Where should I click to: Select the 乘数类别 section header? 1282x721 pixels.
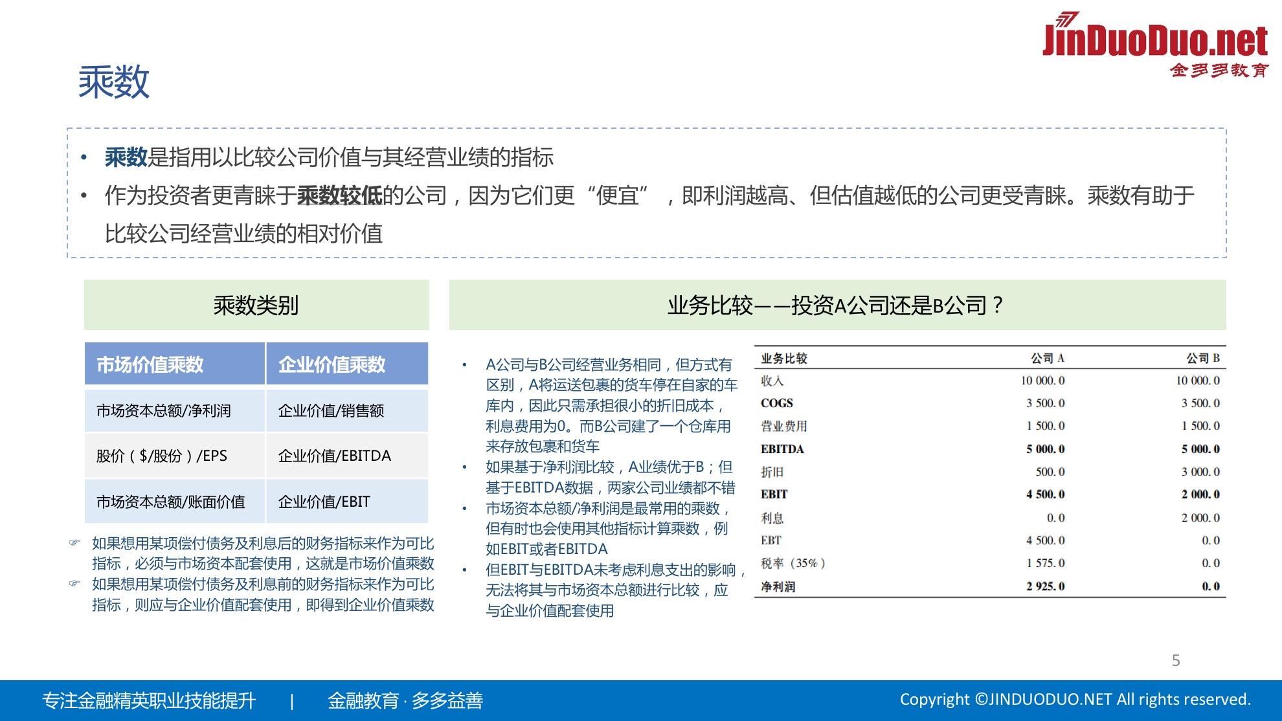(256, 305)
